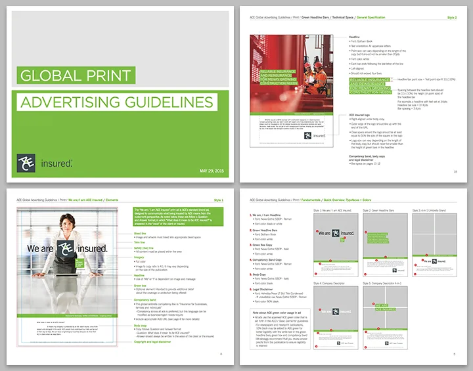Click "4. Competency Band Copy" item
473x371 pixels.
coord(266,260)
